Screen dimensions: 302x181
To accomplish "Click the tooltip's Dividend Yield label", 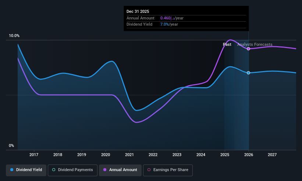I will [x=139, y=25].
